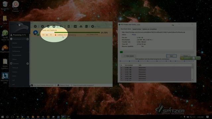Open the video sniffer film icon in EagleGet
212x119 pixels.
75,26
